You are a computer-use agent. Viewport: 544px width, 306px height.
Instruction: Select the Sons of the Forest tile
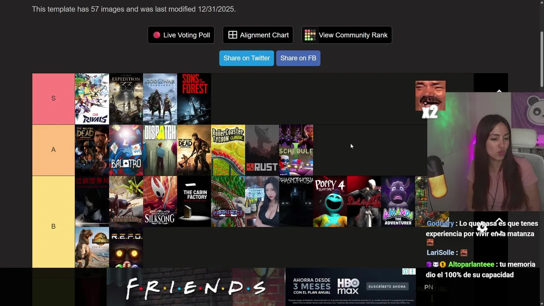(x=194, y=99)
